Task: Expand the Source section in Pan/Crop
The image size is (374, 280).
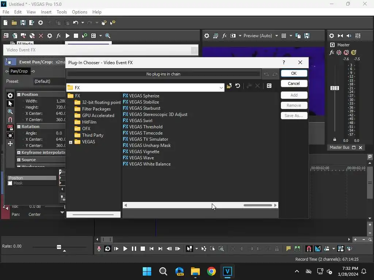Action: pos(19,160)
